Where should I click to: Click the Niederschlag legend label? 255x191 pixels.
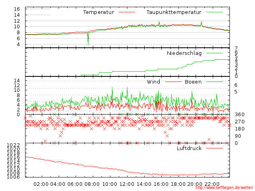tap(184, 53)
